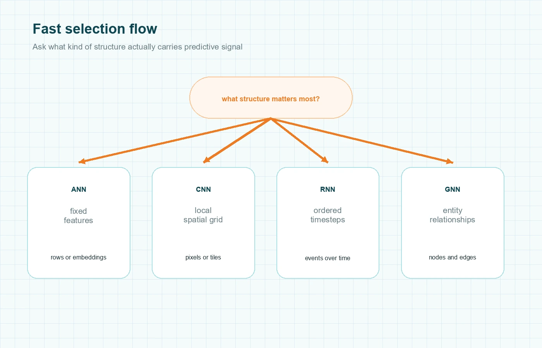Click the 'local spatial grid' label under CNN
This screenshot has width=542, height=348.
coord(203,215)
